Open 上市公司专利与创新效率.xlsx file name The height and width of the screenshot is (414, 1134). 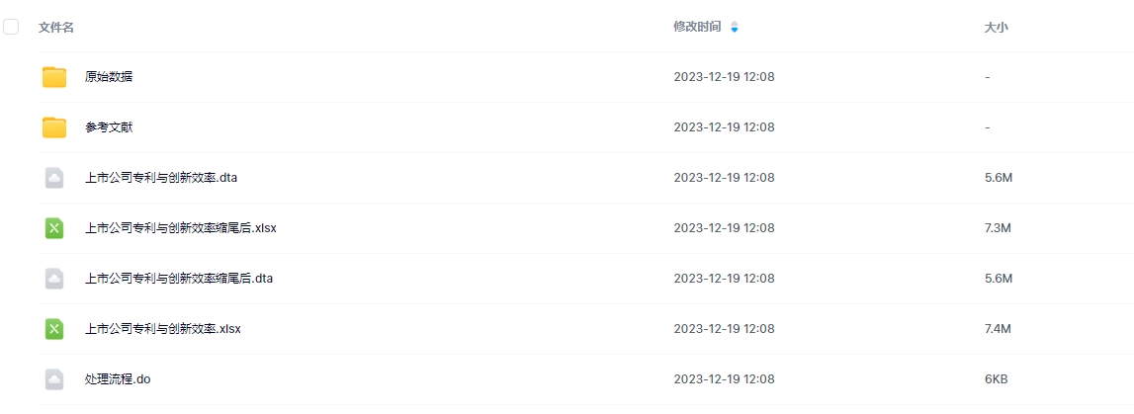coord(163,329)
